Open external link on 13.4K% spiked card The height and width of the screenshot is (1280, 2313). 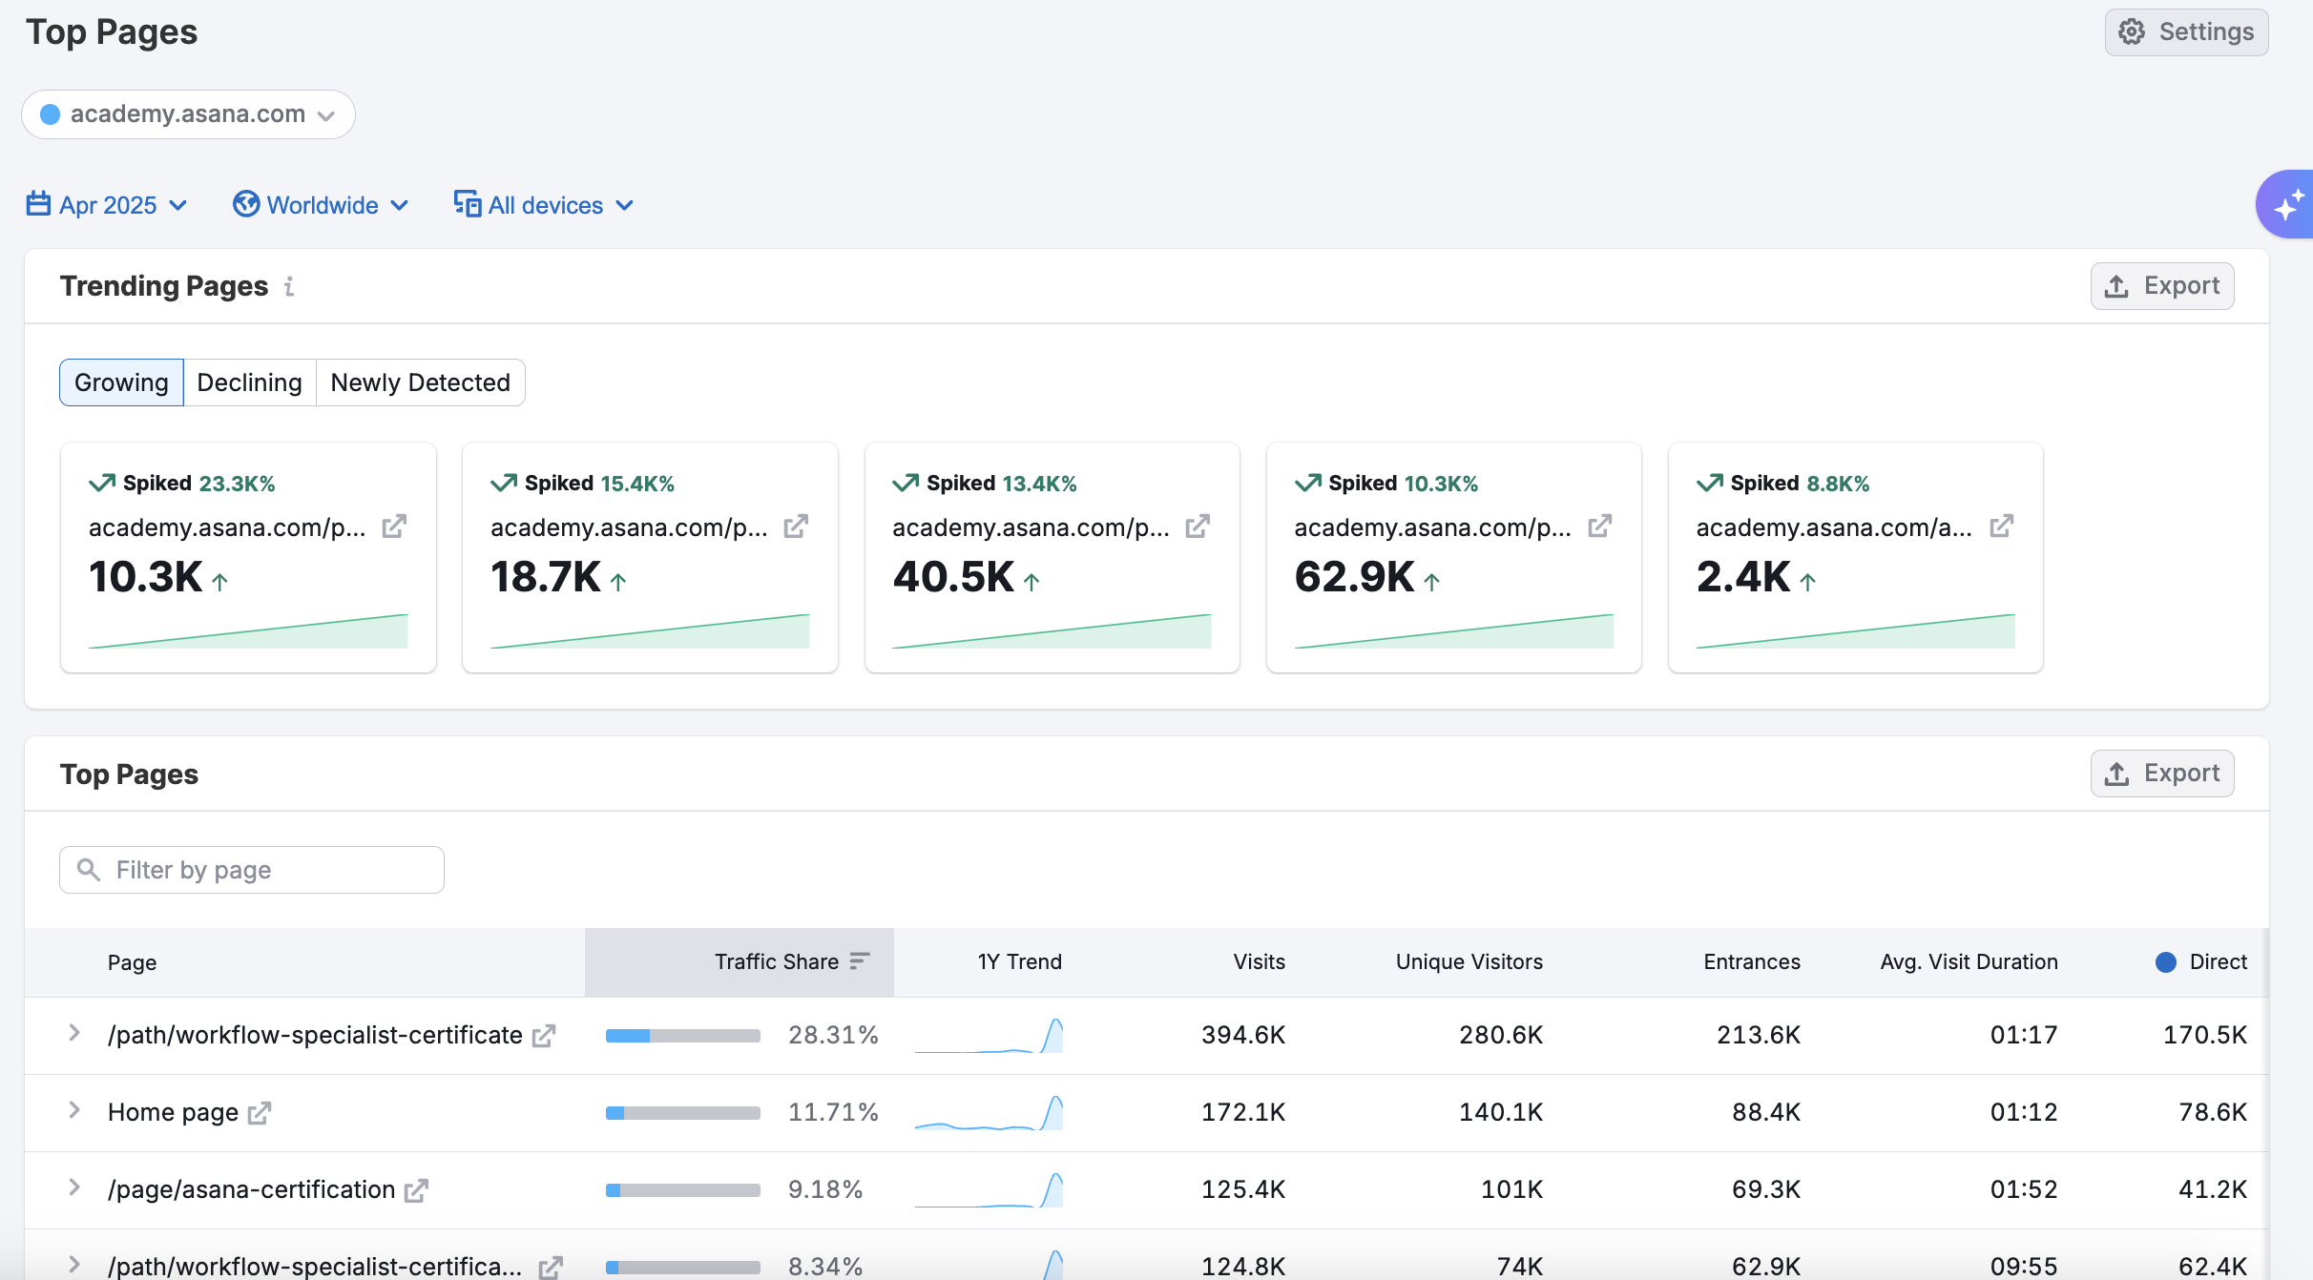pos(1198,526)
